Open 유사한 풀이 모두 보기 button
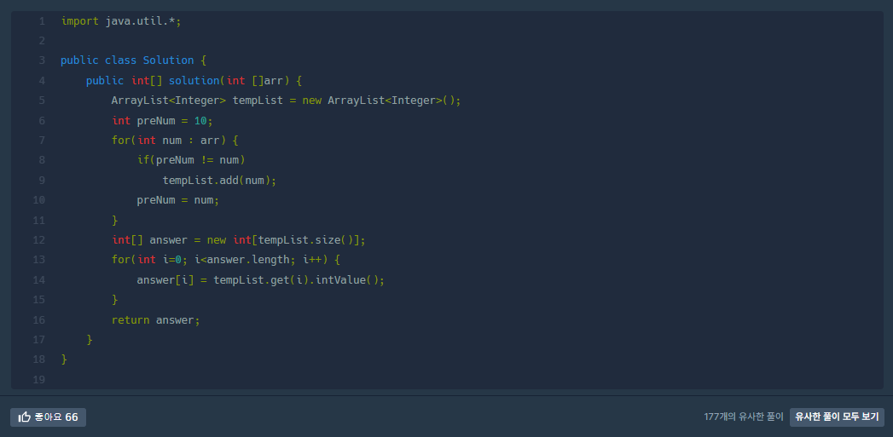Screen dimensions: 893x437 (837, 417)
